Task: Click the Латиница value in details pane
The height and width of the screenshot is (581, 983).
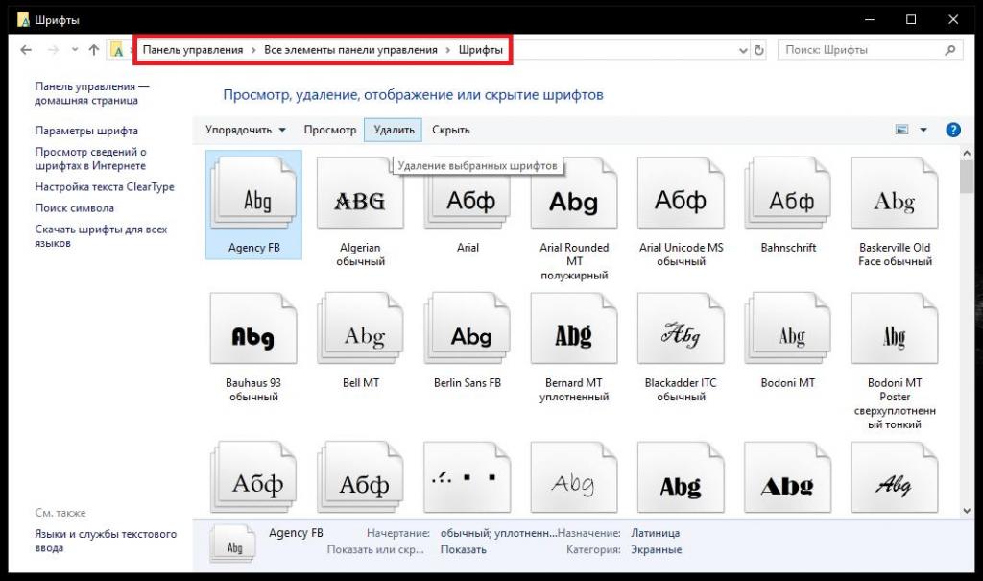Action: [655, 533]
